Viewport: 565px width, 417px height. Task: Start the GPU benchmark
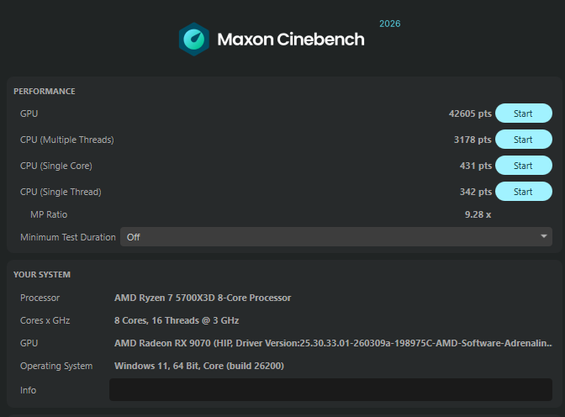pyautogui.click(x=524, y=113)
